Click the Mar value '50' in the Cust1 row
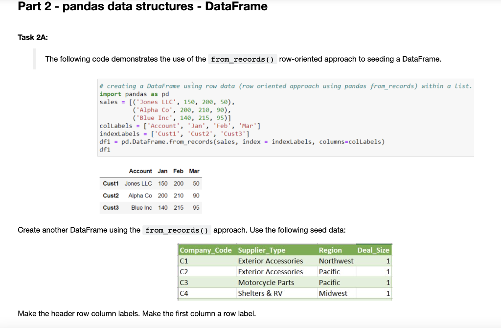The width and height of the screenshot is (501, 328). click(x=196, y=184)
